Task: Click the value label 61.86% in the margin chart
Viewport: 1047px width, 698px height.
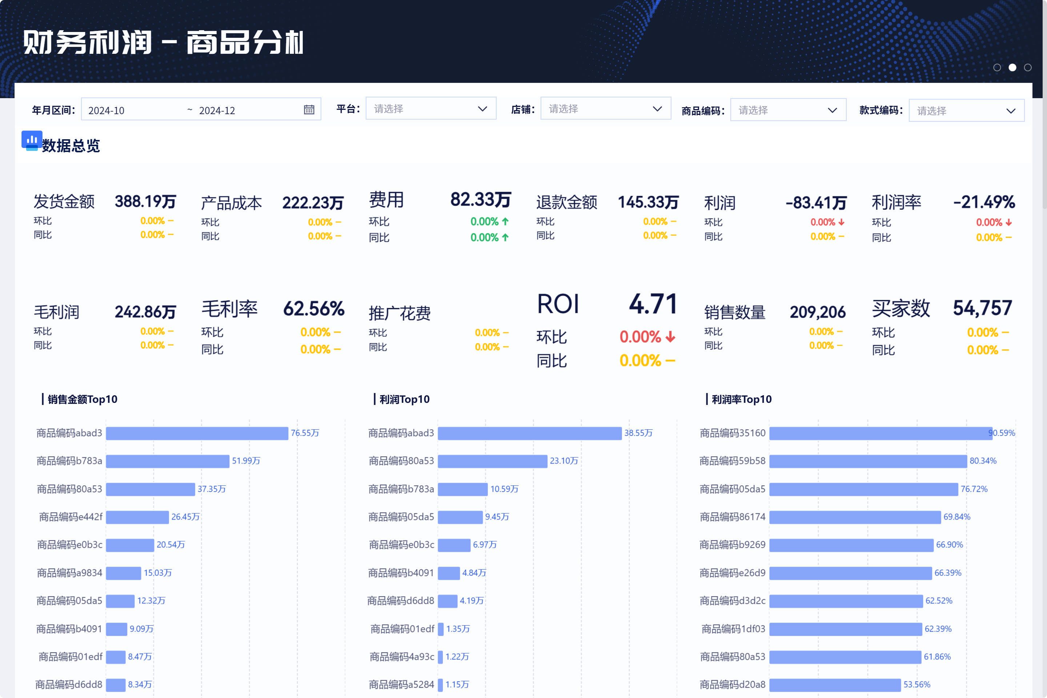Action: pyautogui.click(x=937, y=657)
